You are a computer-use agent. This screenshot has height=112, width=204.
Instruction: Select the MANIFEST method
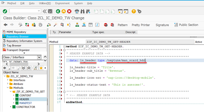point(25,103)
